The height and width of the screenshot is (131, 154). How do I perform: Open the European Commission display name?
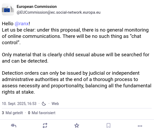click(x=37, y=7)
